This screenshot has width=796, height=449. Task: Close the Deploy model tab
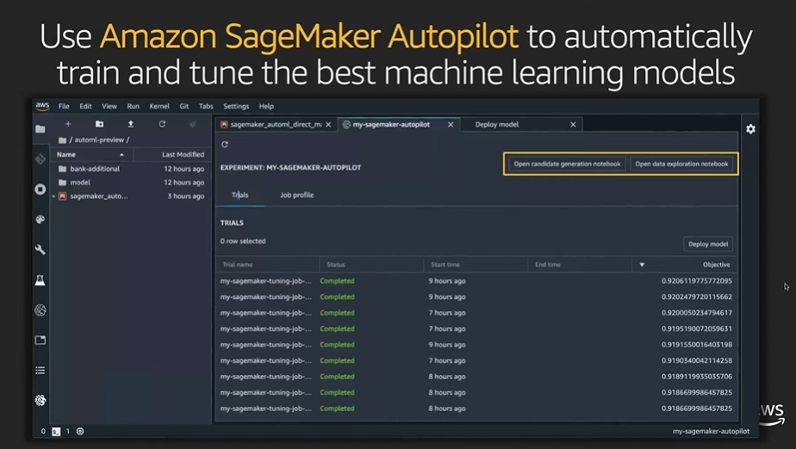coord(573,124)
